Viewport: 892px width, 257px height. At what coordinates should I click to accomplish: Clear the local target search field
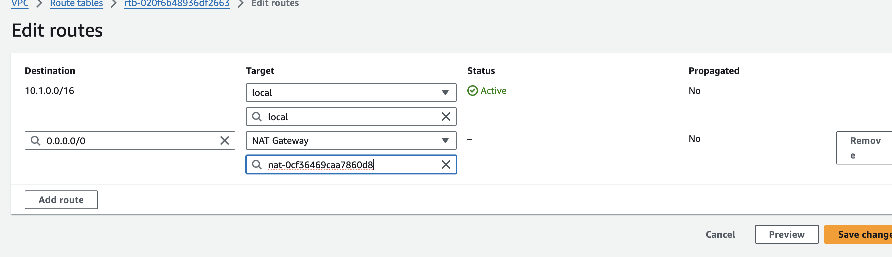click(x=446, y=117)
